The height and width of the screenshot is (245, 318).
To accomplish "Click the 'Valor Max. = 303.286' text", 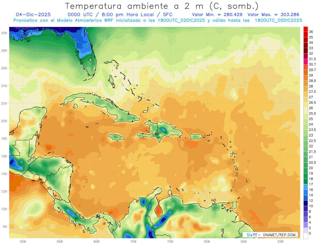I will tap(273, 15).
